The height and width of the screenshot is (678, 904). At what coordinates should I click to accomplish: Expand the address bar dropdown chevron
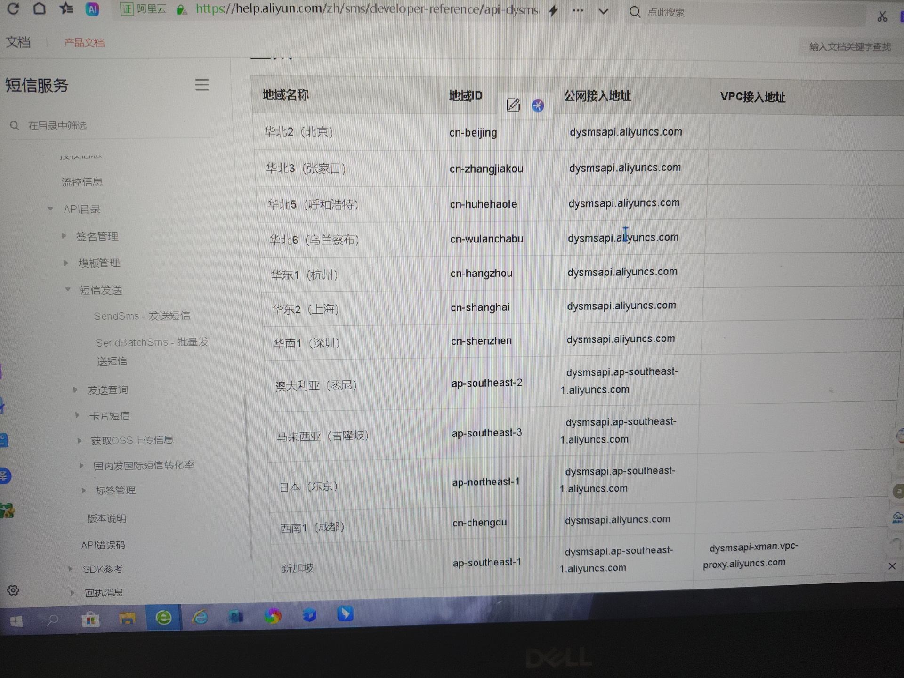[x=604, y=11]
